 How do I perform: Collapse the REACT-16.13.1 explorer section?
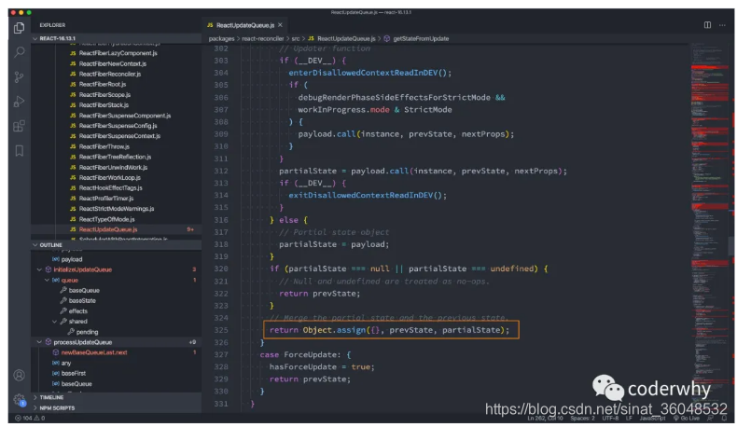point(116,38)
